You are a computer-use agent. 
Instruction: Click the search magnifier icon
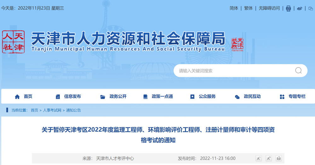click(298, 71)
